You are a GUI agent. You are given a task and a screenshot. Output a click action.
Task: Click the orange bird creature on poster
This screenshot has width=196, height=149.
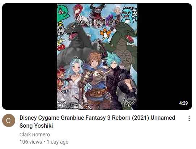pos(106,34)
